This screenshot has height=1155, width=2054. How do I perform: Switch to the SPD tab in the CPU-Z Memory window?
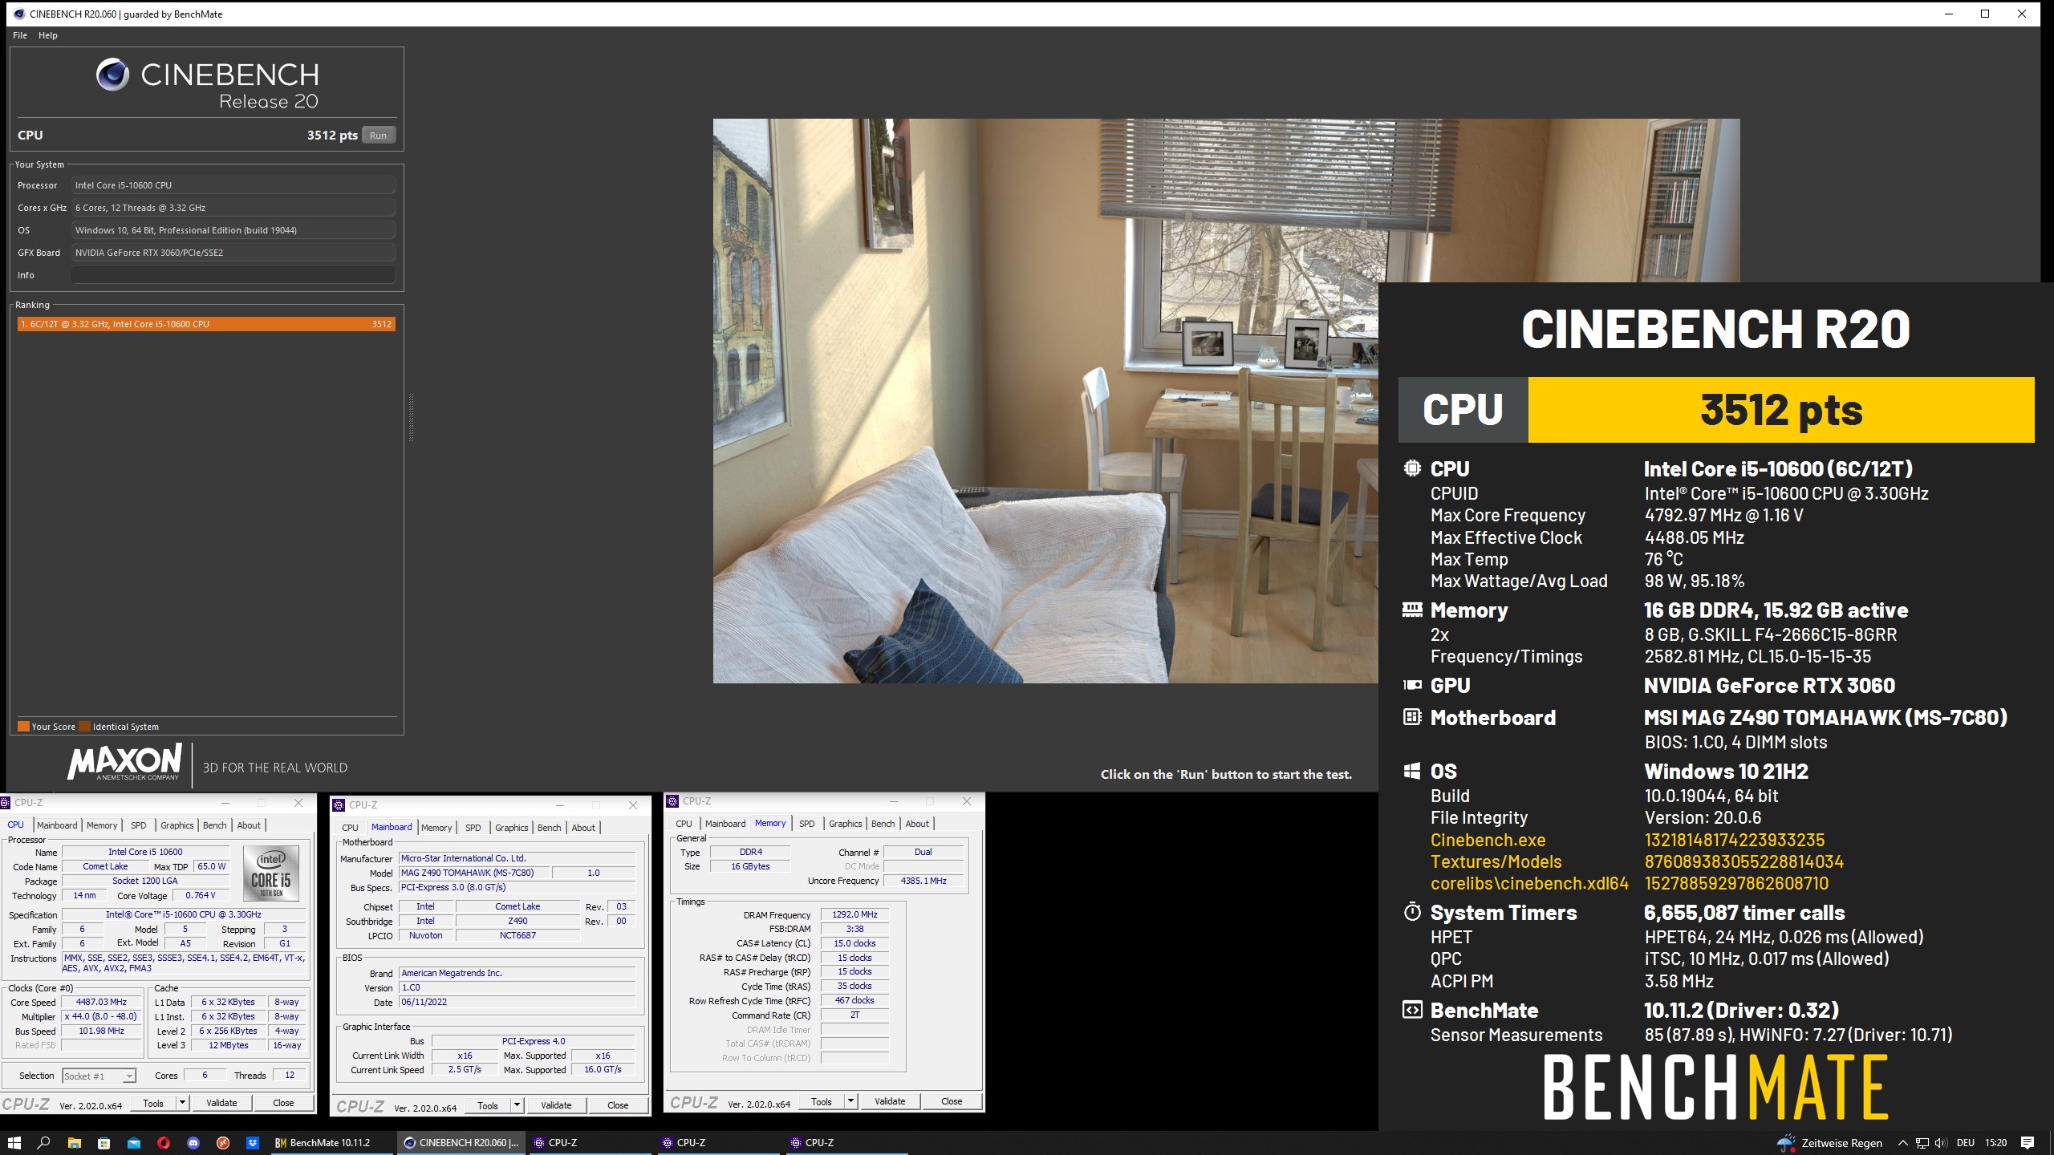point(806,824)
